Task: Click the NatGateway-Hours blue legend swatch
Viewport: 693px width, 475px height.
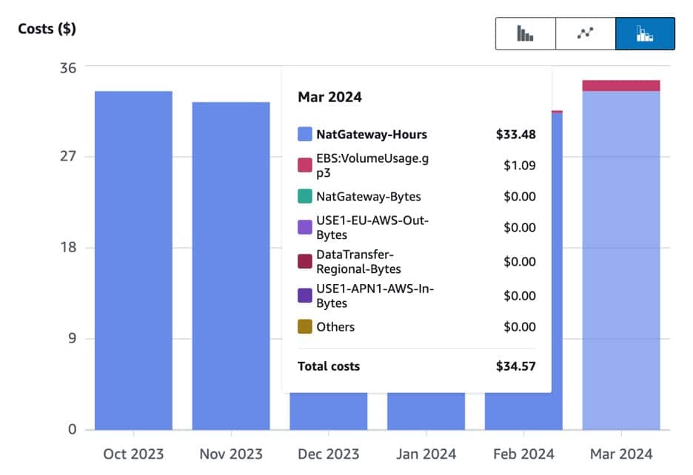Action: pos(305,134)
